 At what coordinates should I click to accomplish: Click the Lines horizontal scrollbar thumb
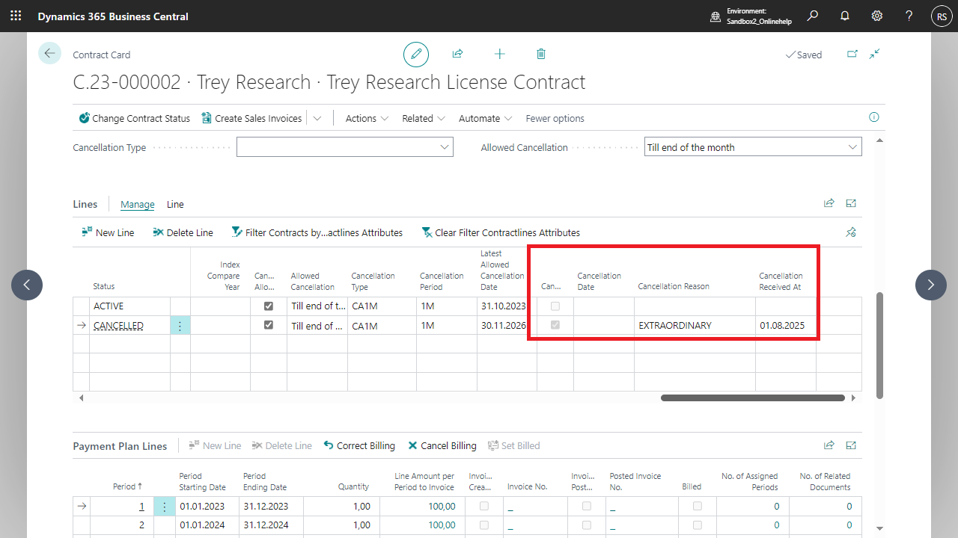pos(753,398)
